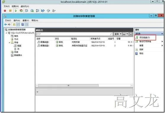Click the horizontal scrollbar thumb in disk list
This screenshot has width=165, height=113.
(68, 85)
